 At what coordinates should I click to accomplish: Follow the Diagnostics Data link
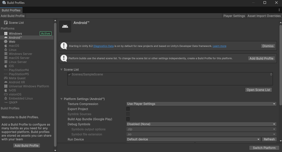coord(103,46)
